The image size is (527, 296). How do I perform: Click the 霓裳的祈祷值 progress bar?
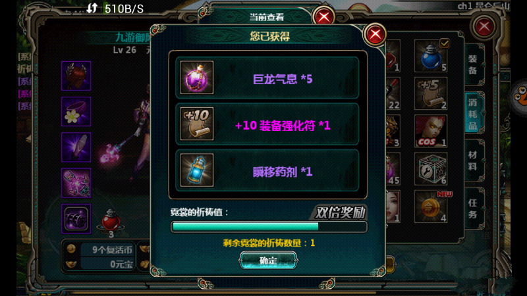(269, 227)
